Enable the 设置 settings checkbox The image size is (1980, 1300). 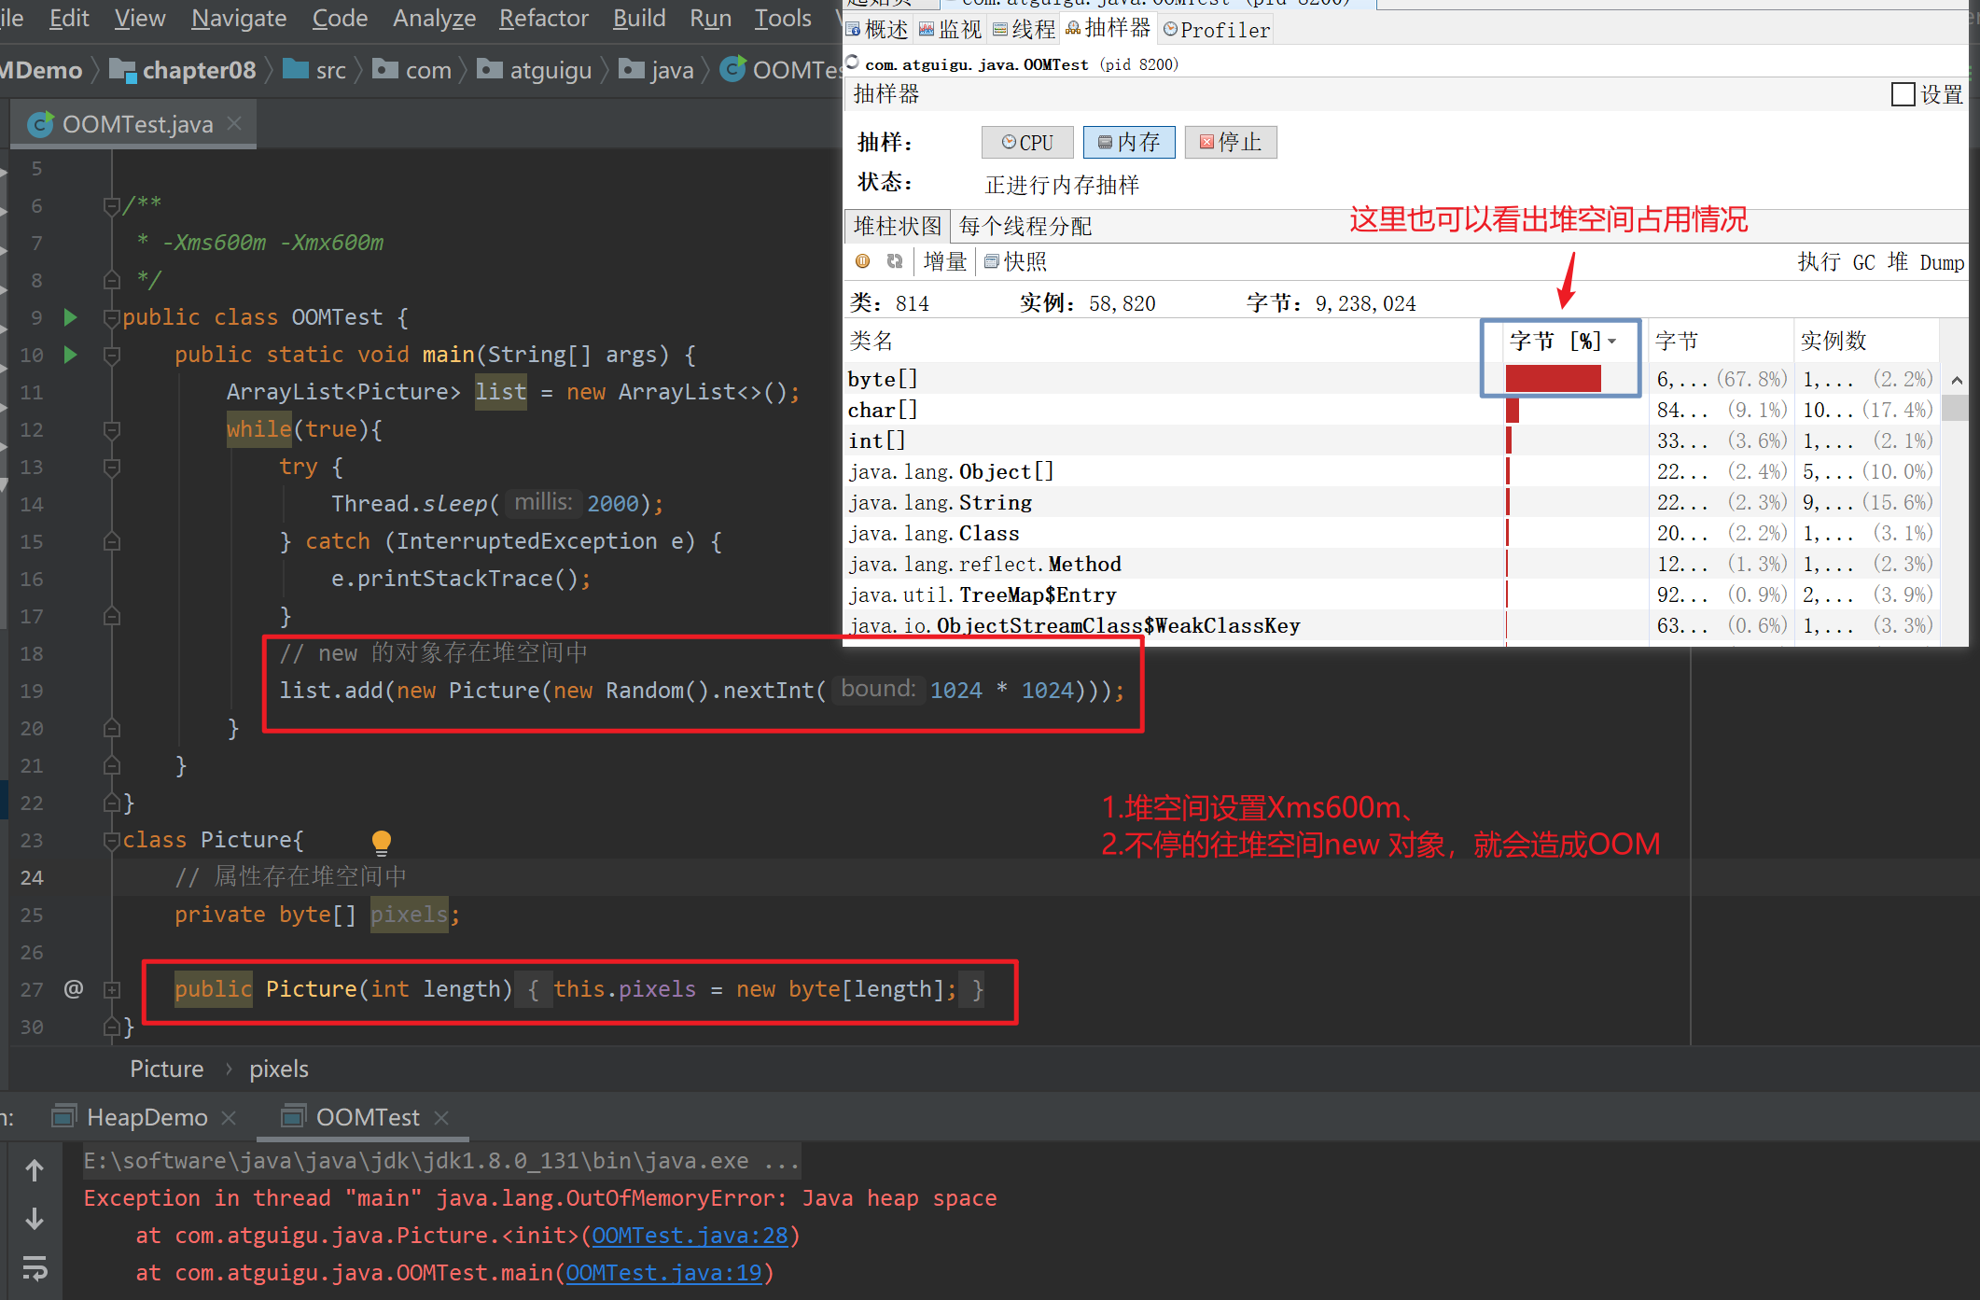(x=1903, y=94)
